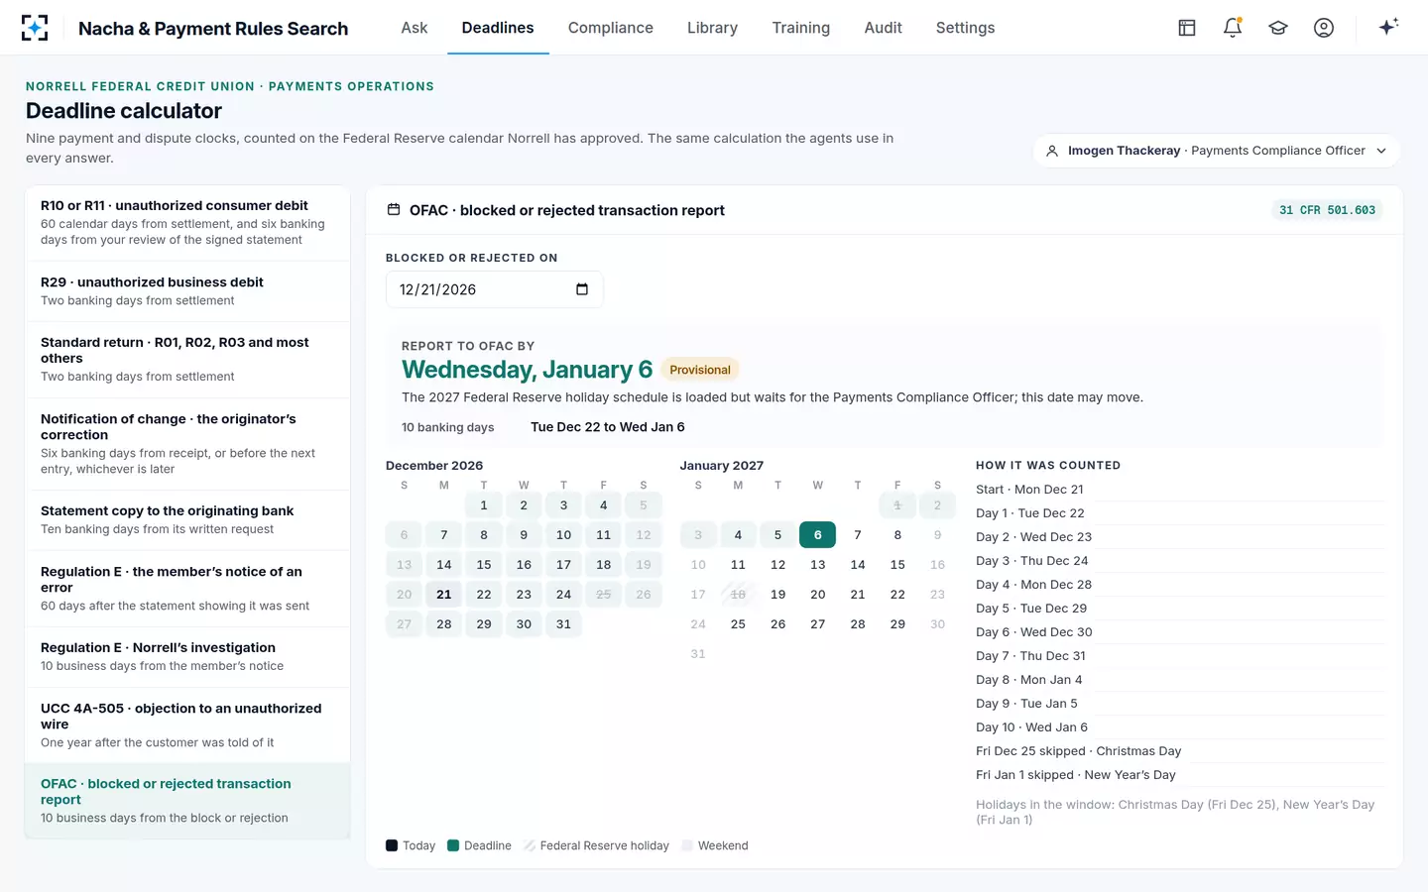
Task: Click the Today legend swatch
Action: tap(392, 845)
